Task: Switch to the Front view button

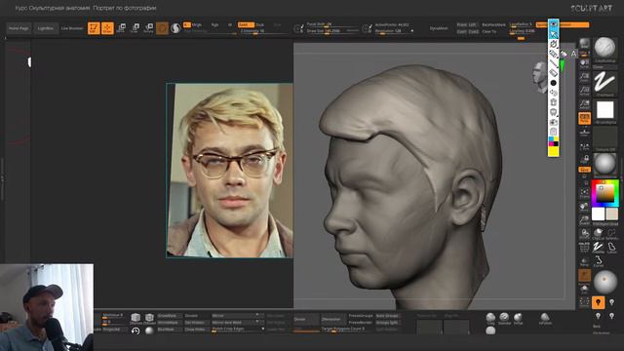Action: pos(461,24)
